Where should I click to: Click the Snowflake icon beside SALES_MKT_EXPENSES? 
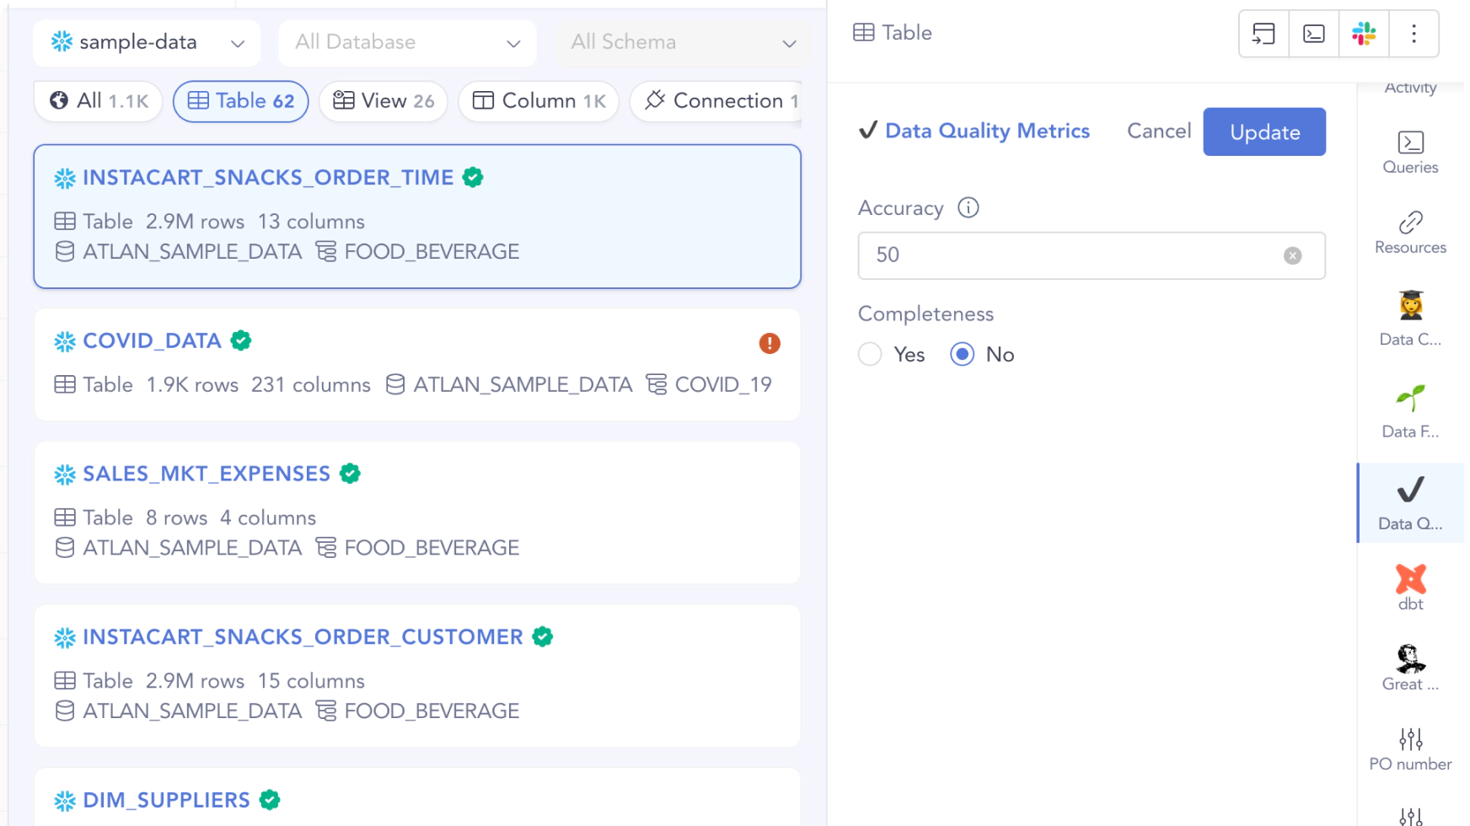click(x=65, y=475)
